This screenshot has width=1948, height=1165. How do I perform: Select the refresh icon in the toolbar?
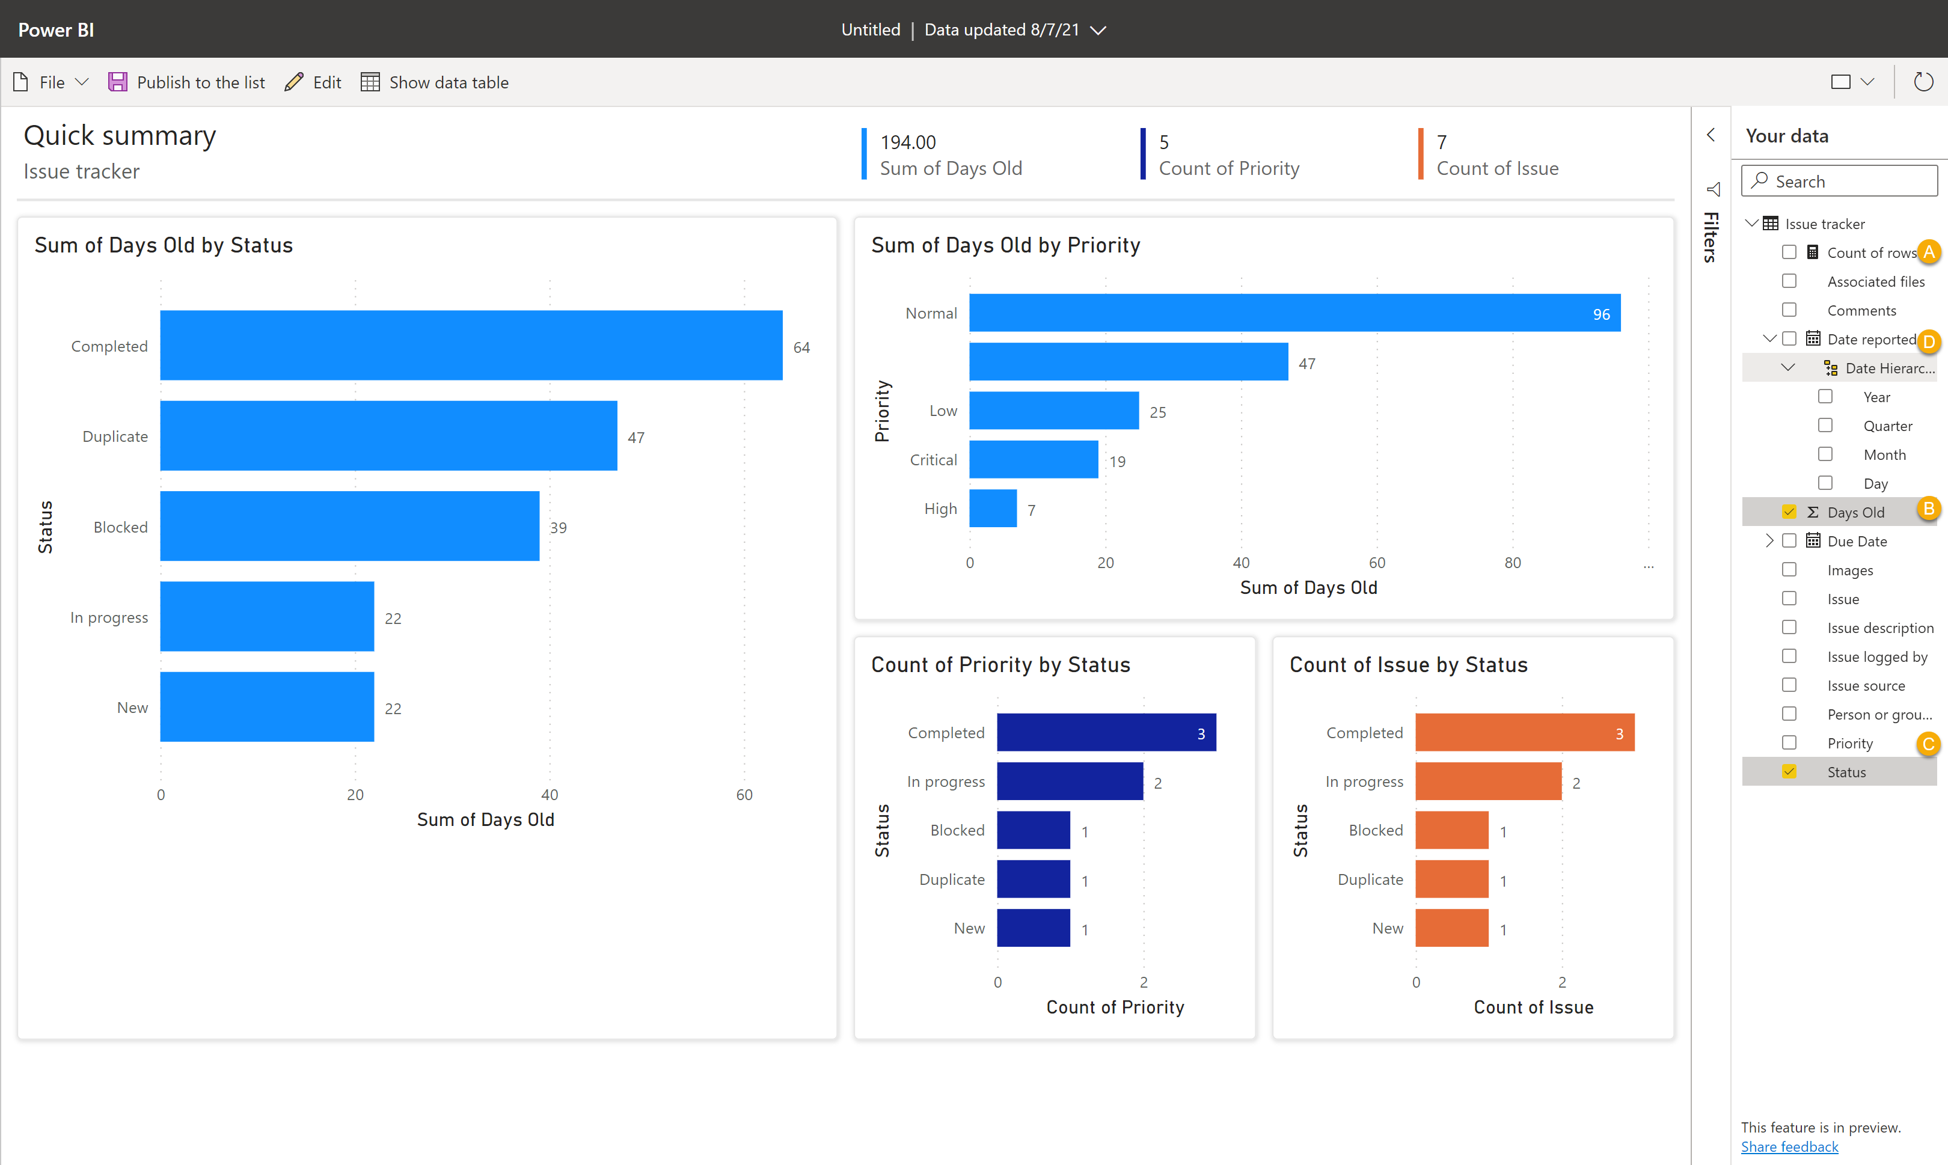click(x=1923, y=82)
